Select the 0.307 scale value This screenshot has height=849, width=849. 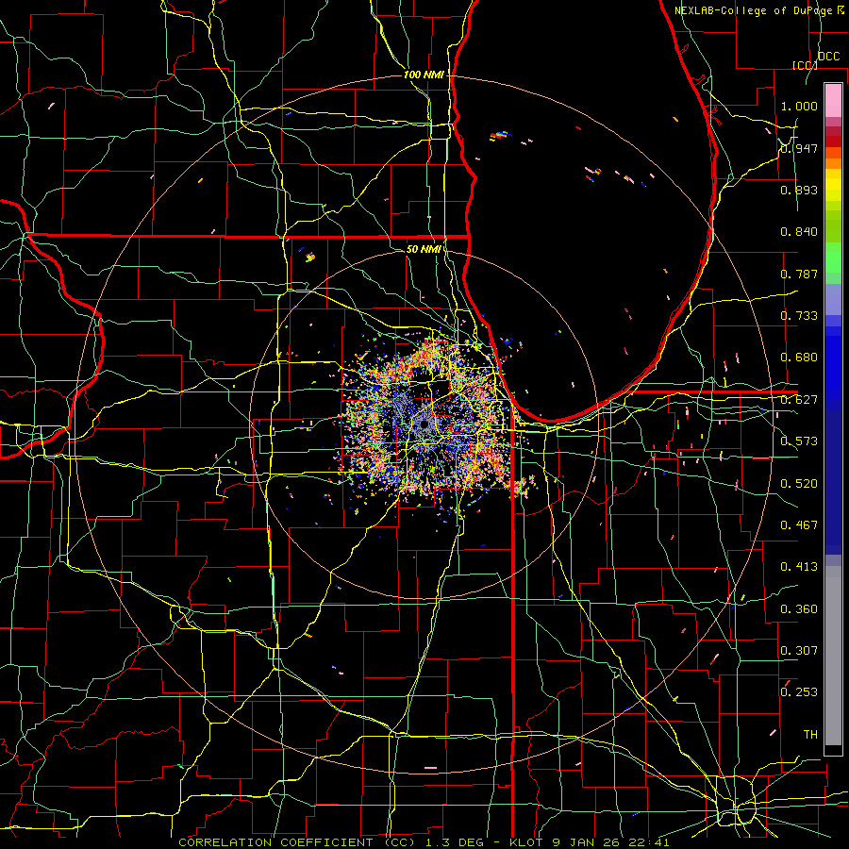pos(799,651)
